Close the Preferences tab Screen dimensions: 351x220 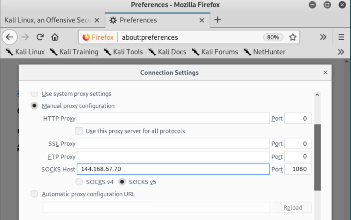tap(202, 20)
